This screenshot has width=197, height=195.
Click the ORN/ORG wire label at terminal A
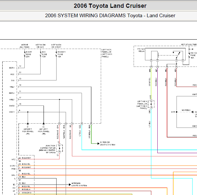click(27, 193)
